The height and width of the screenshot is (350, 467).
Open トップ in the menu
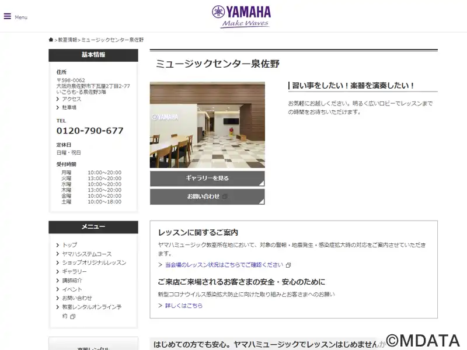69,245
